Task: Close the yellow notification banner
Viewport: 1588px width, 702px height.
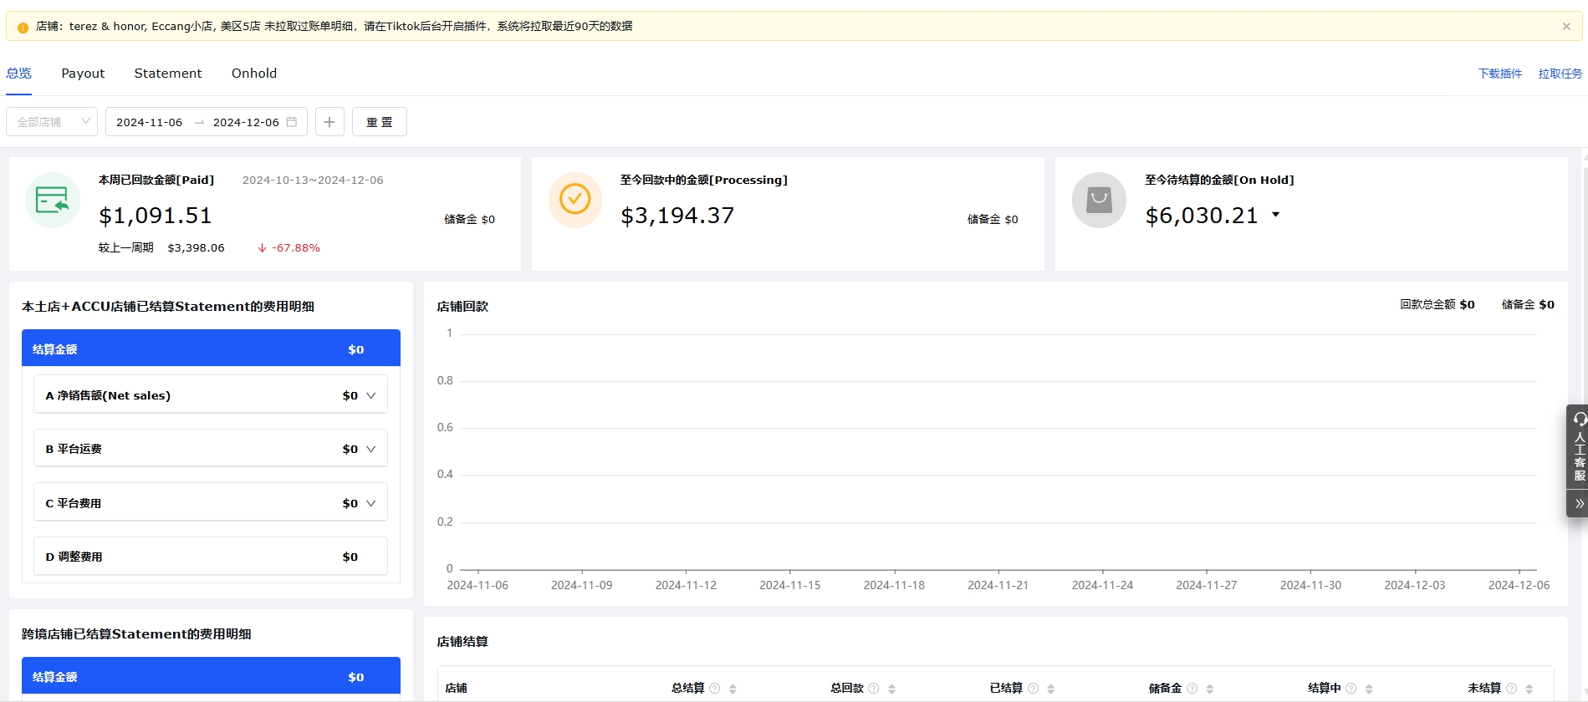Action: (1566, 27)
